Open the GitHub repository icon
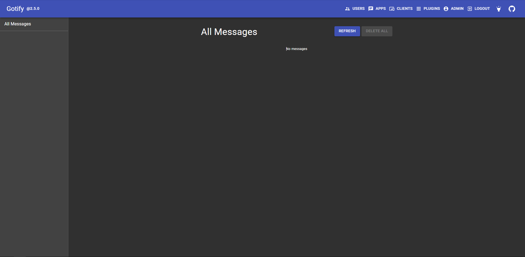 [x=512, y=9]
